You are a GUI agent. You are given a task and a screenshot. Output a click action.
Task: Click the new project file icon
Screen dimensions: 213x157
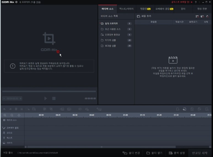click(x=177, y=109)
